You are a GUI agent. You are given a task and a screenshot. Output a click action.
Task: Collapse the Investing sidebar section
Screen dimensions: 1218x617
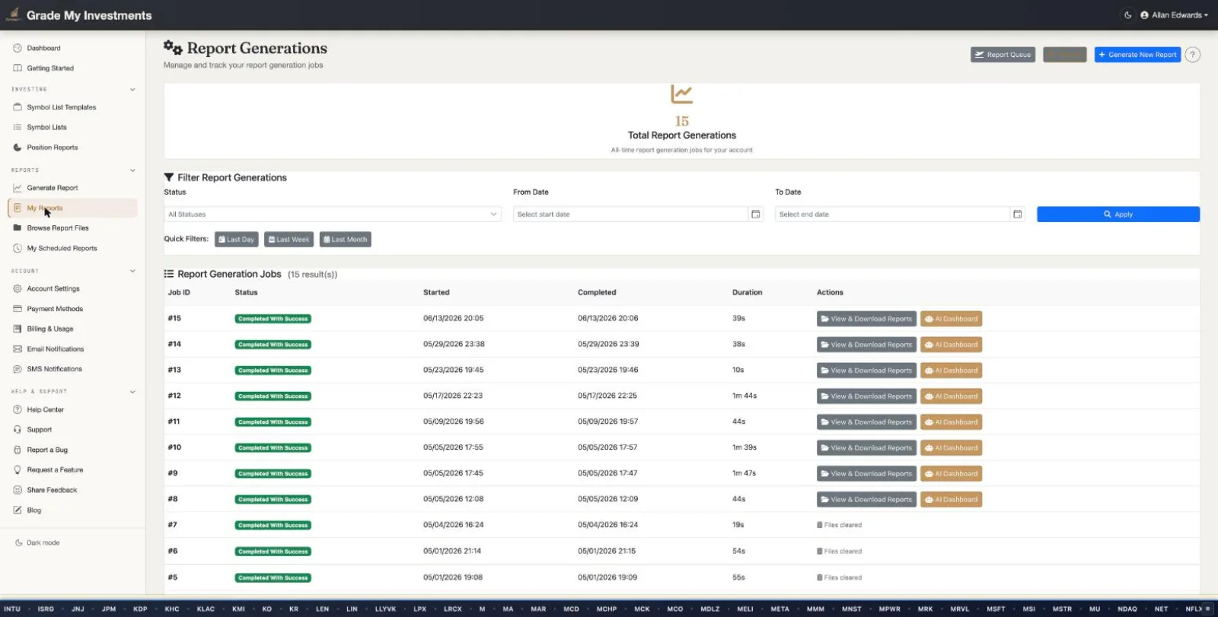click(132, 90)
